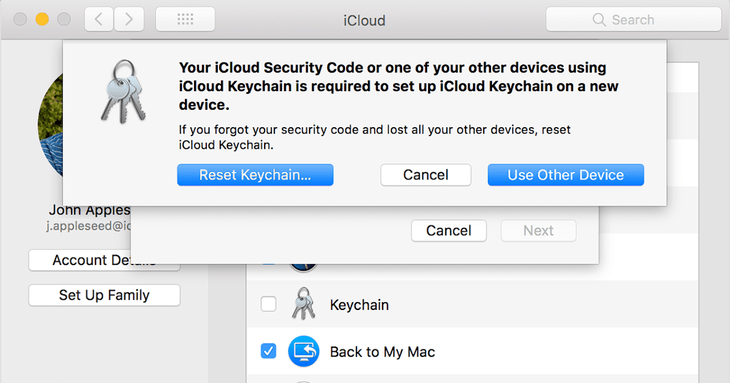Uncheck the Back to My Mac checkbox

click(x=268, y=351)
